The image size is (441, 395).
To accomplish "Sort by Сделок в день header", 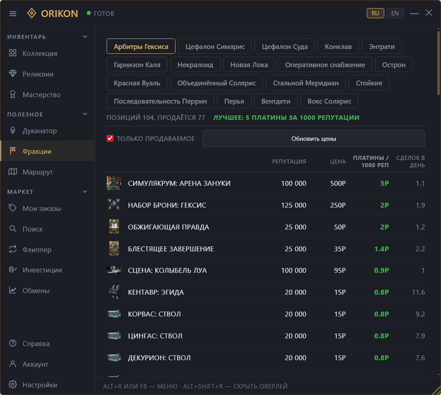I will (x=410, y=161).
